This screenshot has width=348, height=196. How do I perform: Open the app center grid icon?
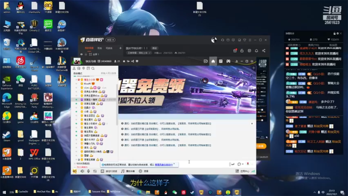pos(237,171)
